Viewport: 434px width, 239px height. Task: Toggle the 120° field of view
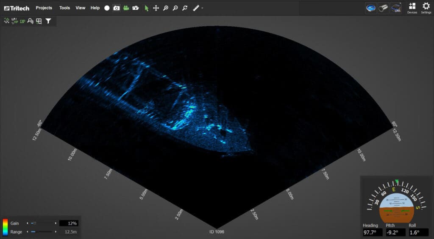22,21
